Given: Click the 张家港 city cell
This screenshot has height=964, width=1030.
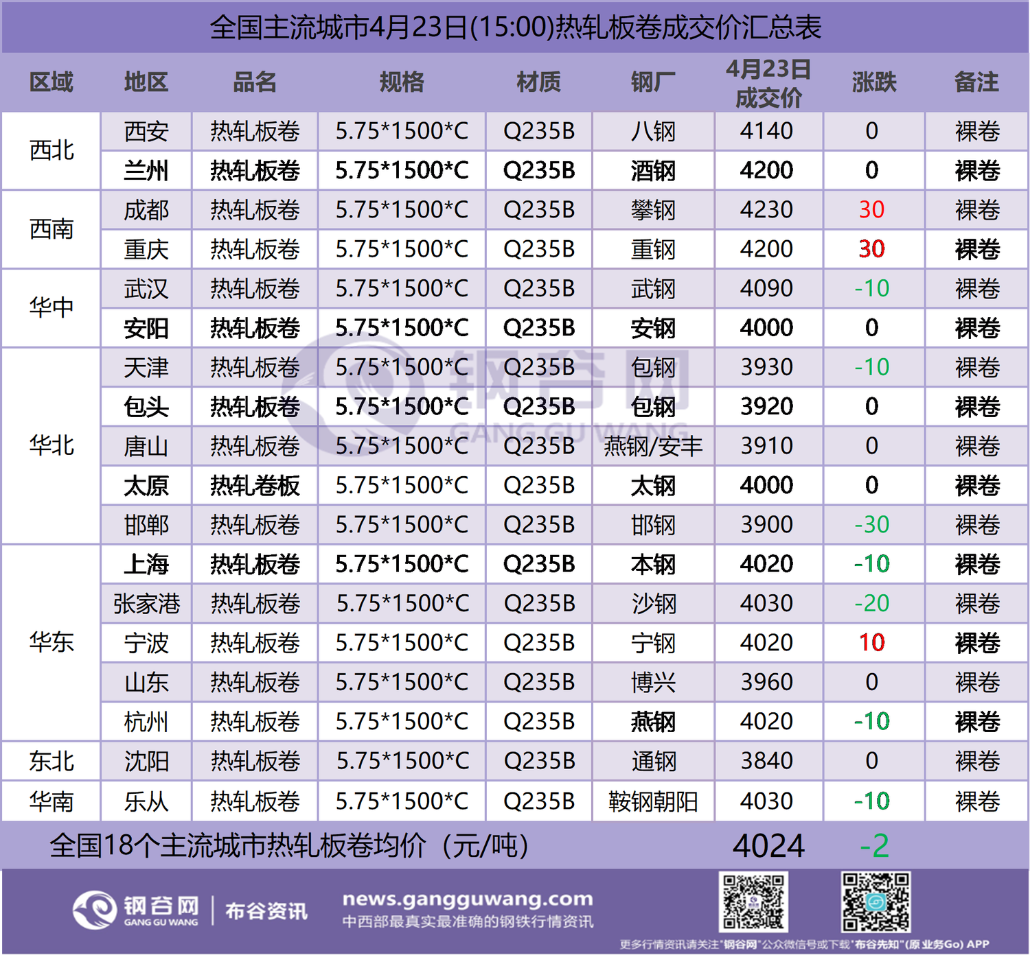Looking at the screenshot, I should [x=146, y=604].
